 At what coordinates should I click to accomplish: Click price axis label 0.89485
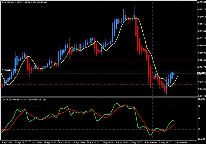(202, 31)
